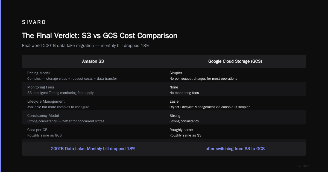Click 'No per-request charges for most operations'
The width and height of the screenshot is (328, 172).
[x=203, y=79]
